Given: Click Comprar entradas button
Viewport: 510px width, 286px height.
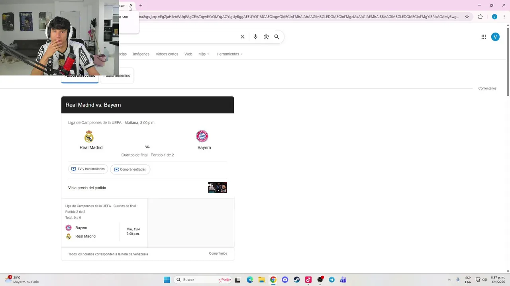Looking at the screenshot, I should [130, 169].
